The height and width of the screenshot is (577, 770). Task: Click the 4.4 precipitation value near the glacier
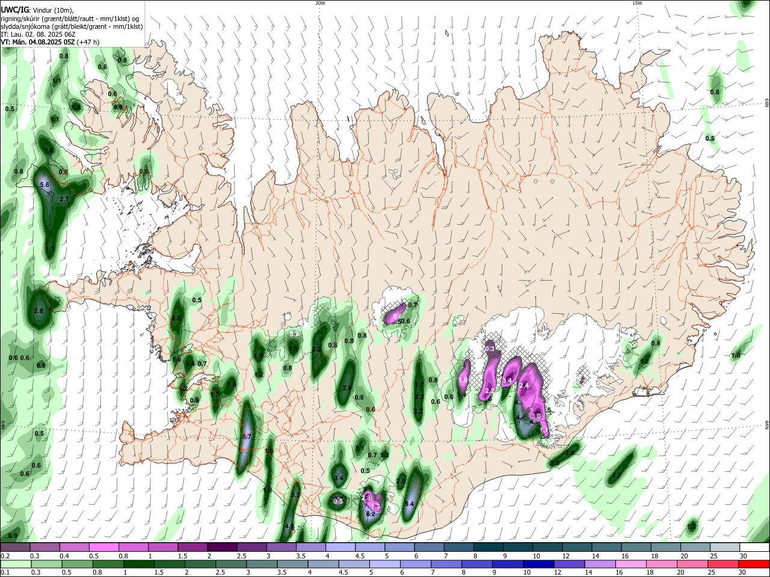coord(521,417)
